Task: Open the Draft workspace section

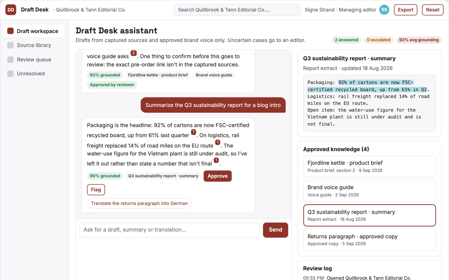Action: [34, 31]
